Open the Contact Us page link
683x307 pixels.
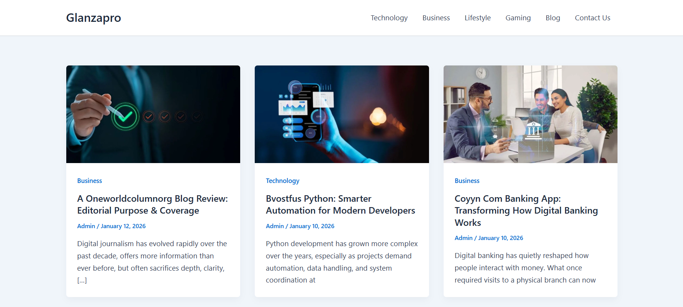[592, 18]
